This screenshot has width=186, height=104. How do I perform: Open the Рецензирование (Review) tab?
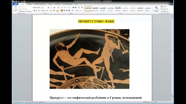(x=68, y=4)
